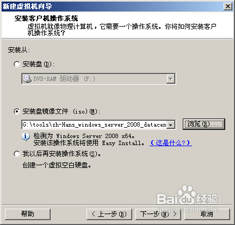Screen dimensions: 235x225
Task: Open the ISO path history dropdown arrow
Action: pos(170,124)
